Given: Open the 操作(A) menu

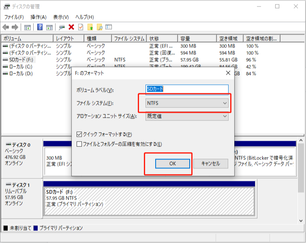Looking at the screenshot, I should [39, 17].
